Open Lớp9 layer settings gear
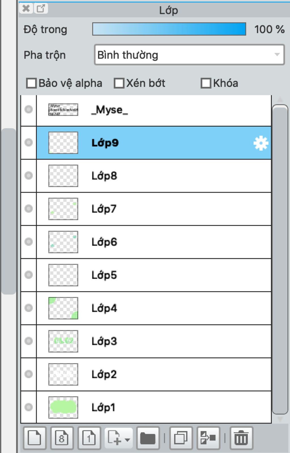 coord(261,143)
